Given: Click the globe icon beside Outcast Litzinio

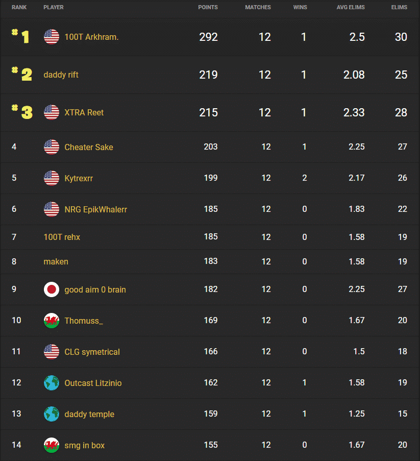Looking at the screenshot, I should tap(52, 383).
